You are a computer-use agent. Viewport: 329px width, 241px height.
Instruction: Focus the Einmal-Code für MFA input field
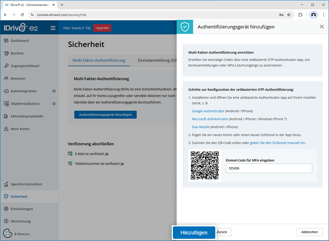click(x=269, y=168)
